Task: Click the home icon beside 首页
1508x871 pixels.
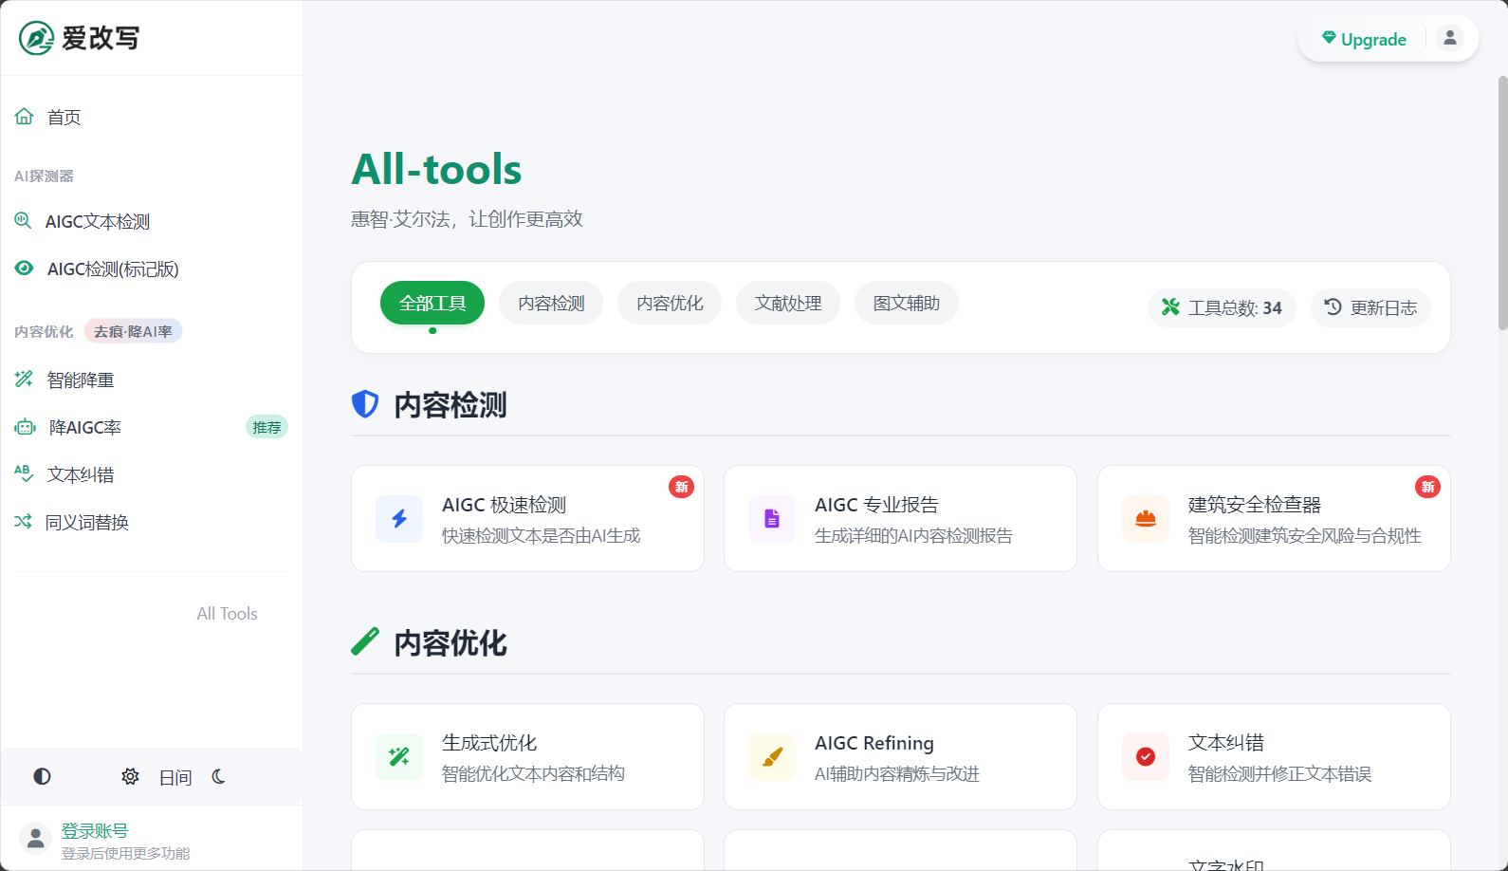Action: 24,117
